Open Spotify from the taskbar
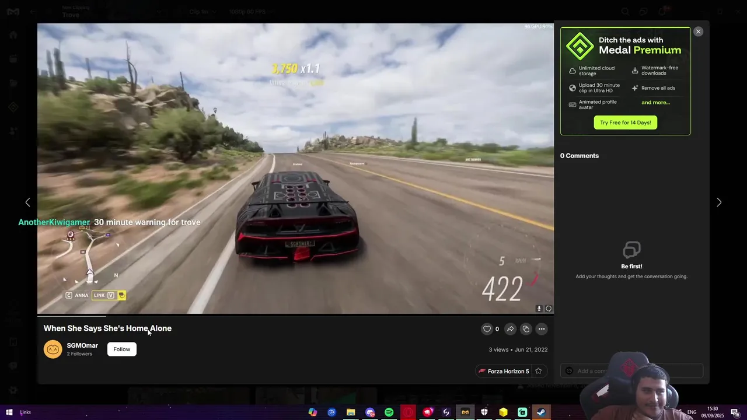Image resolution: width=747 pixels, height=420 pixels. point(389,412)
